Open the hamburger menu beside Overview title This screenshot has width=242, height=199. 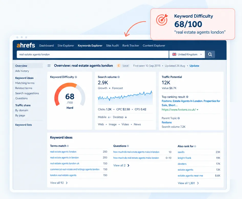point(49,66)
